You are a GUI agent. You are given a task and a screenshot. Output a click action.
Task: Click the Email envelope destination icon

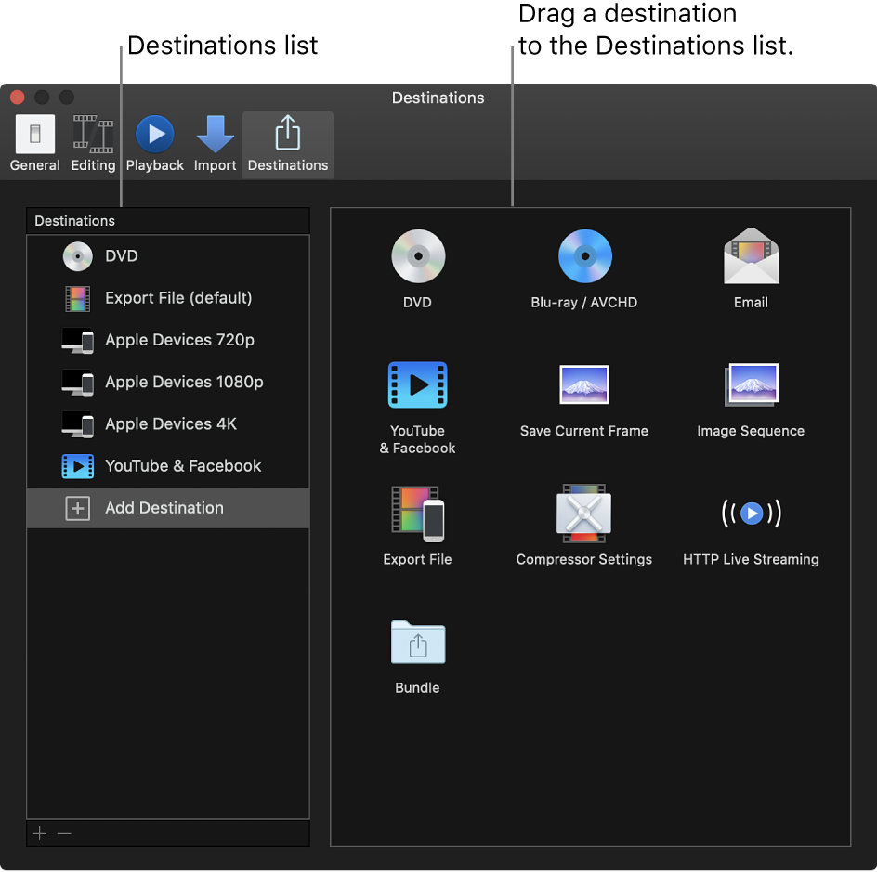[x=751, y=257]
